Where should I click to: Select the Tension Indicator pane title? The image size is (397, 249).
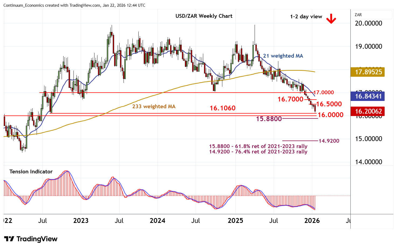31,171
